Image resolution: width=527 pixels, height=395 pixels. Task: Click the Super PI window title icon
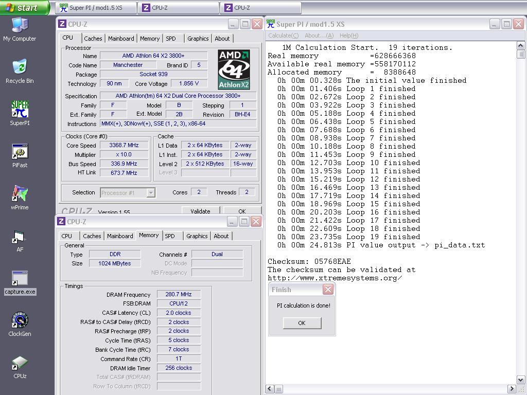(x=271, y=24)
